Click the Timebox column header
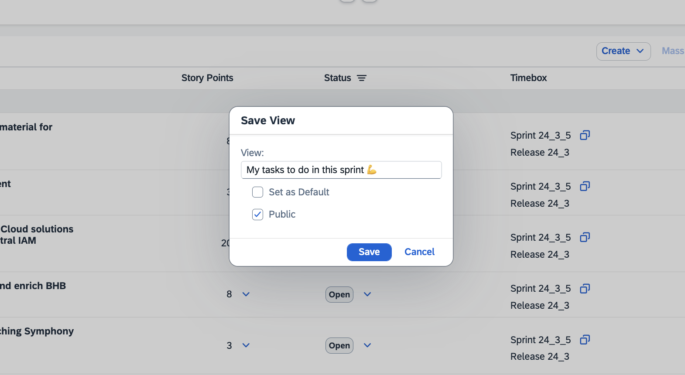685x375 pixels. pos(528,78)
